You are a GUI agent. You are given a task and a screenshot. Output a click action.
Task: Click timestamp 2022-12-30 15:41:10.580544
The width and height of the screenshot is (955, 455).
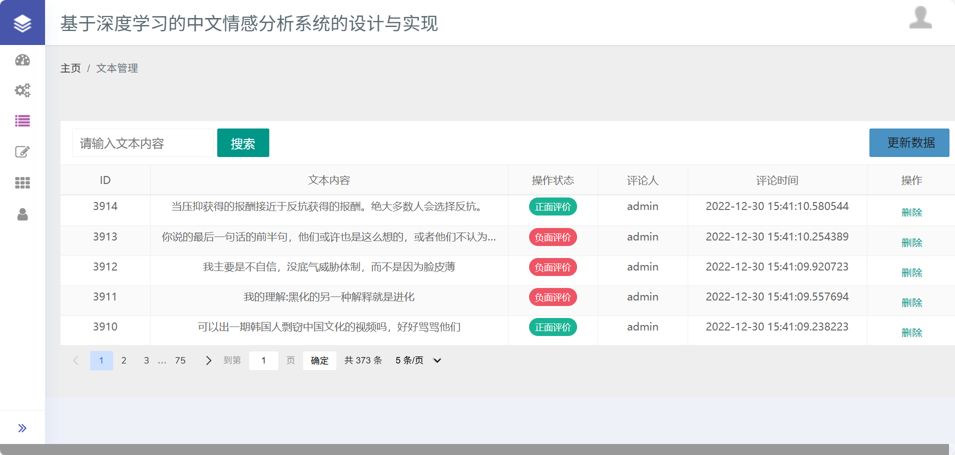(777, 206)
